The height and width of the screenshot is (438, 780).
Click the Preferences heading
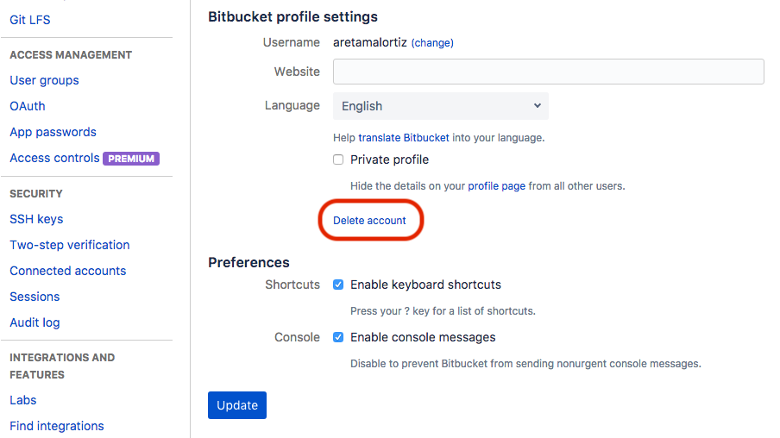[248, 262]
